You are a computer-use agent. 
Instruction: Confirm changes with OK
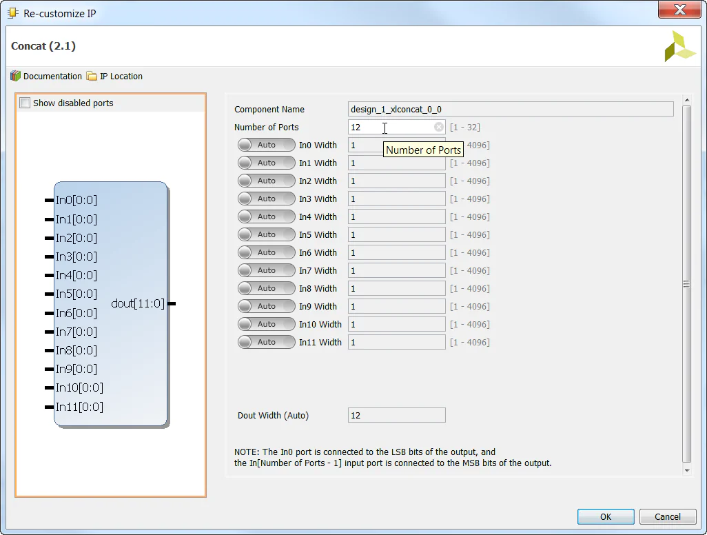605,516
